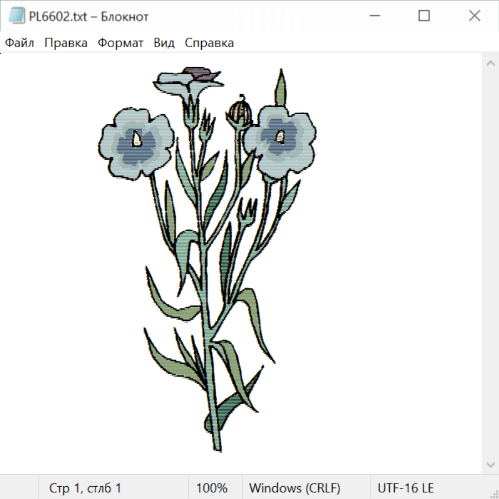Open the Справка menu
The image size is (499, 499).
pos(209,43)
